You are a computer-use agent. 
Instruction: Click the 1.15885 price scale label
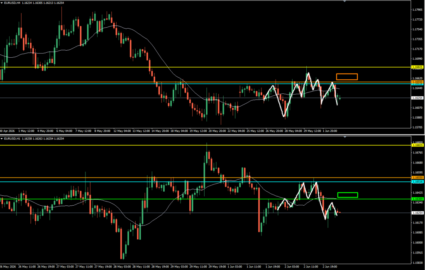pos(418,117)
